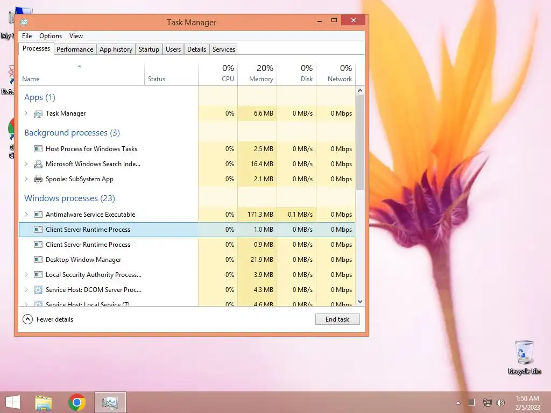Click the volume speaker tray icon
This screenshot has height=413, width=551.
pyautogui.click(x=500, y=402)
